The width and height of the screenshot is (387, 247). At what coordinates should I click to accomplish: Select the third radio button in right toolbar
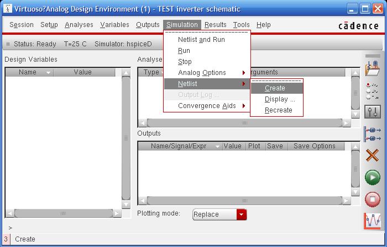[369, 97]
